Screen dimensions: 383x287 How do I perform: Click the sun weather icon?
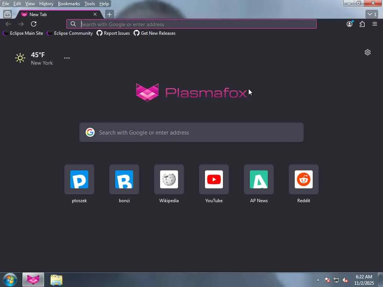click(x=20, y=58)
